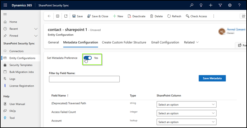Open SharePoint Column dropdown for Account
Screen dimensions: 247x128
tap(186, 122)
